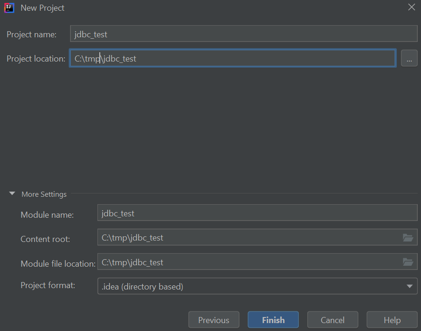The width and height of the screenshot is (421, 331).
Task: Click the "Content root:" label
Action: click(45, 239)
